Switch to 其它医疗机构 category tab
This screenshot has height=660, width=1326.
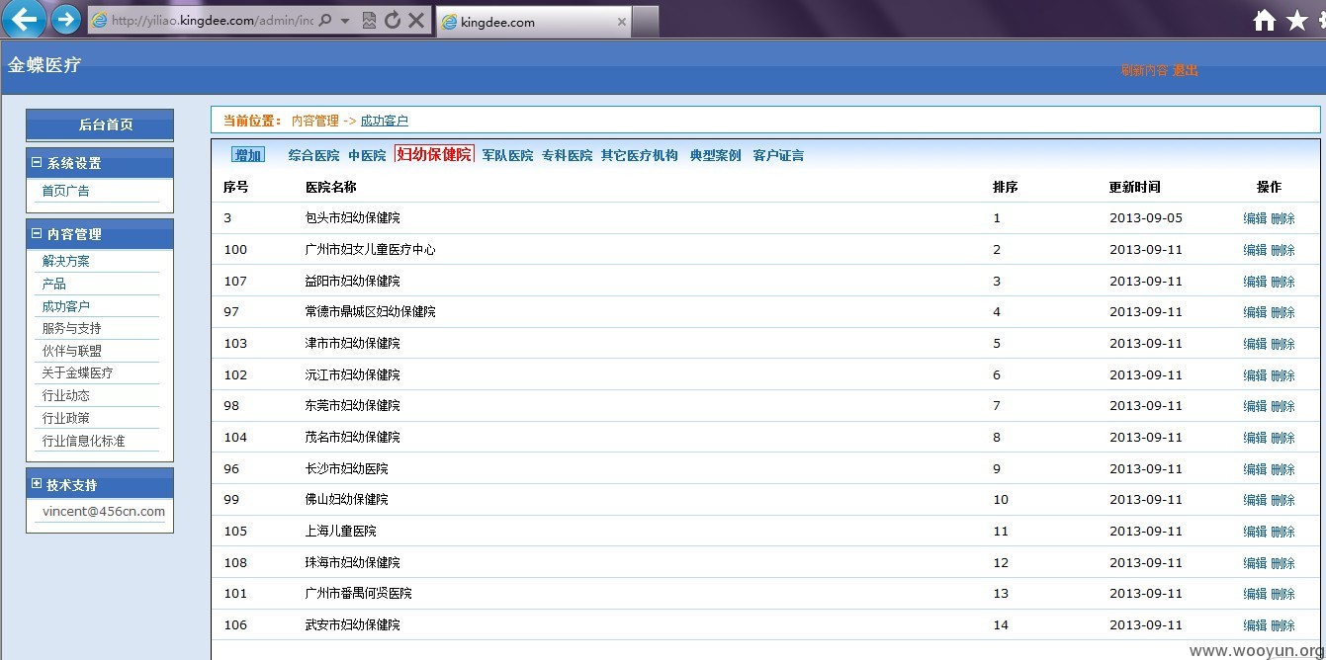[640, 155]
